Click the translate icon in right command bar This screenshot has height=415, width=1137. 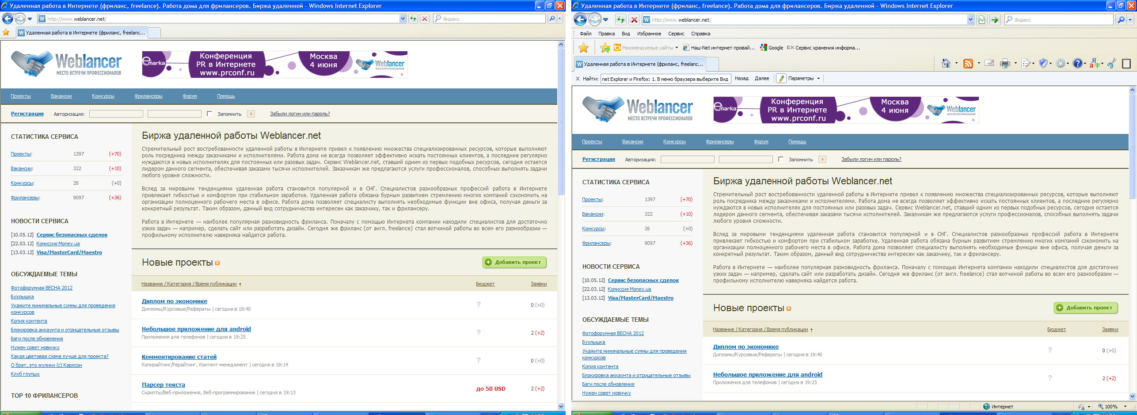(x=1095, y=63)
